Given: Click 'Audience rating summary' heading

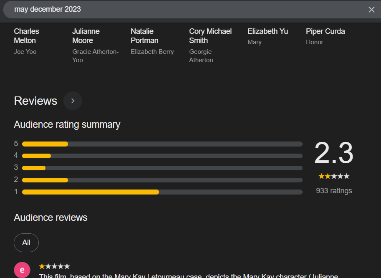Looking at the screenshot, I should [x=67, y=125].
